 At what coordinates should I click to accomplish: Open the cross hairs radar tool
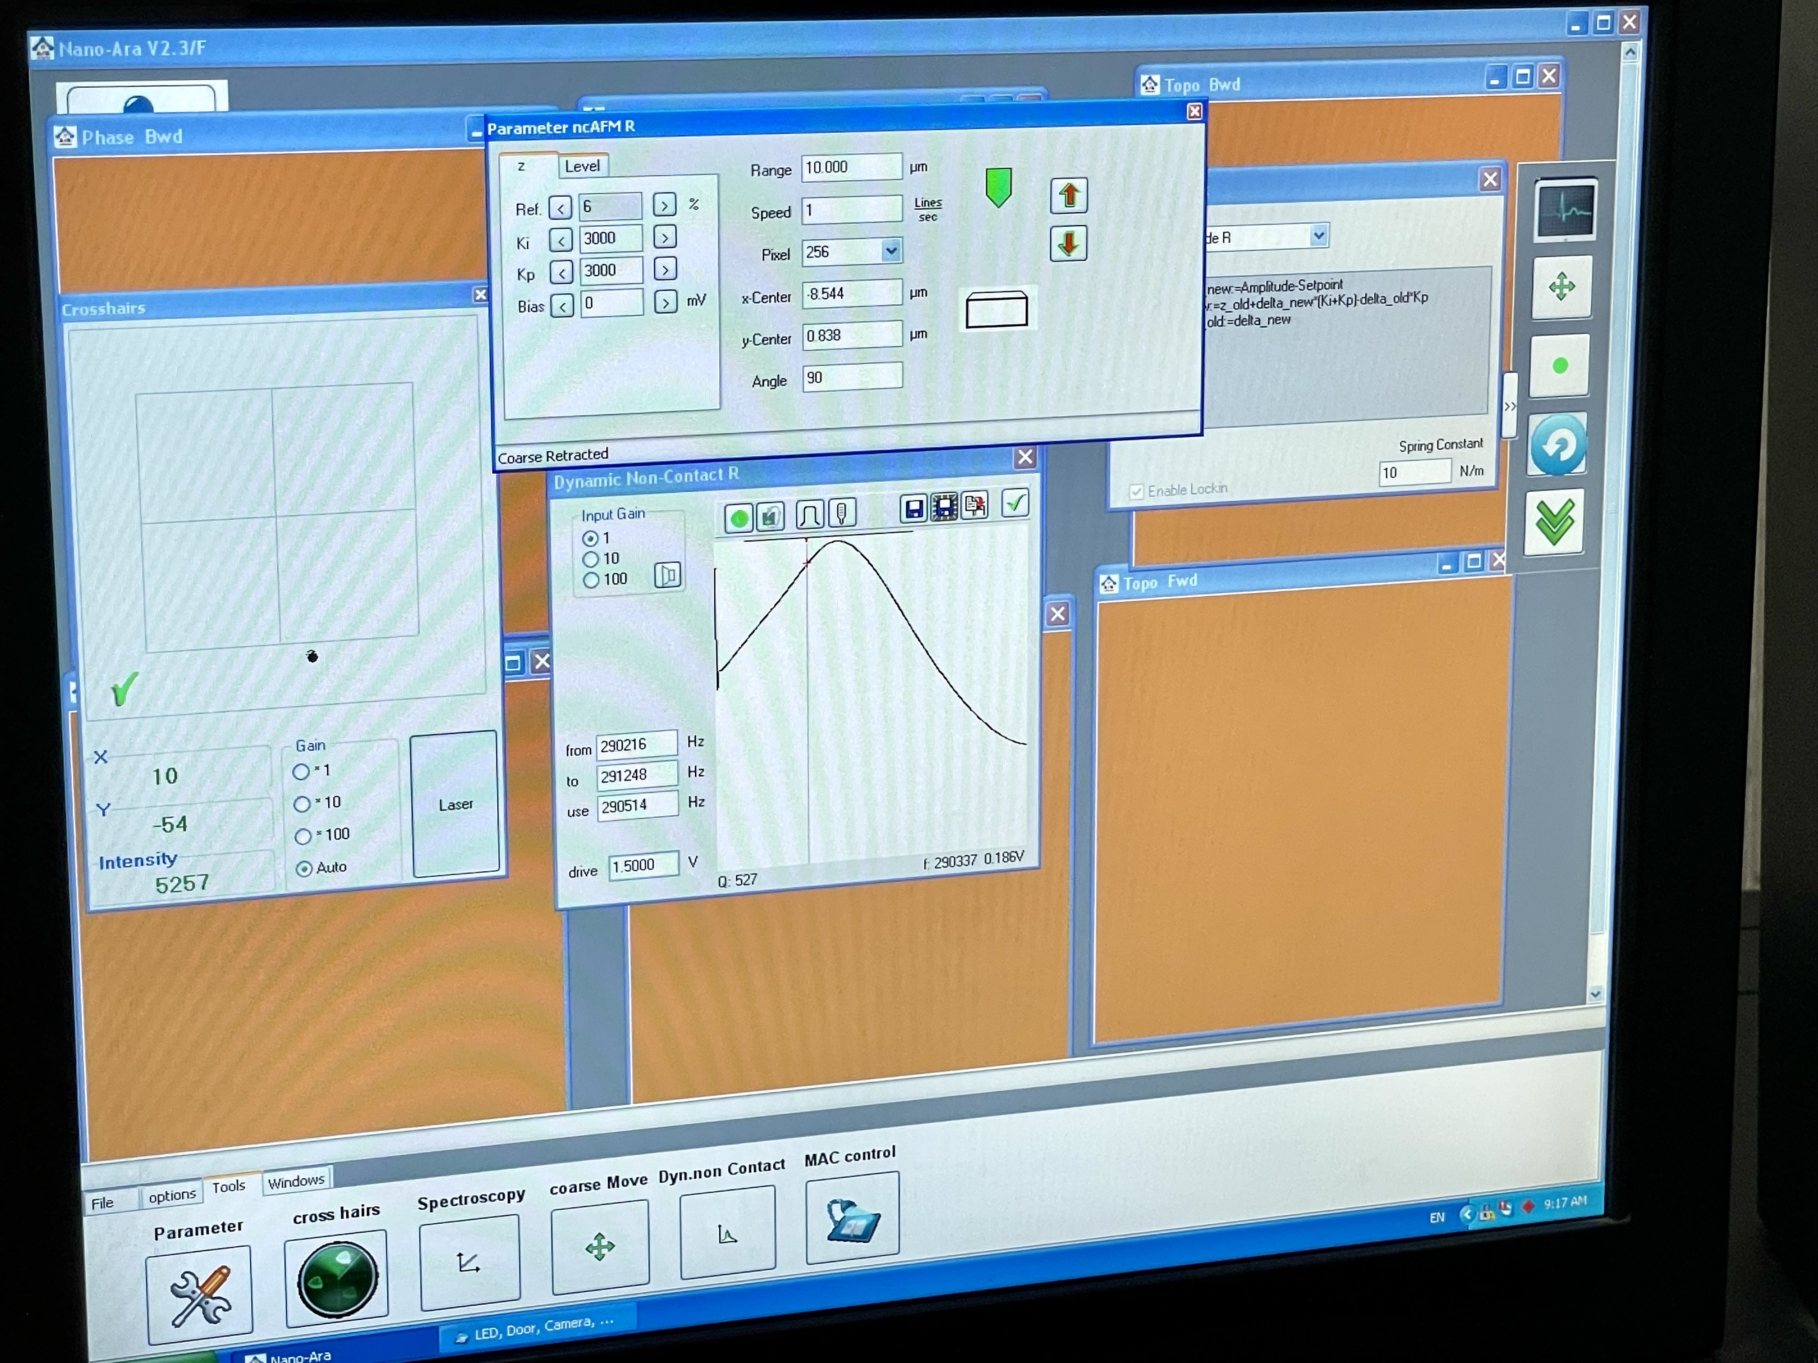click(337, 1277)
